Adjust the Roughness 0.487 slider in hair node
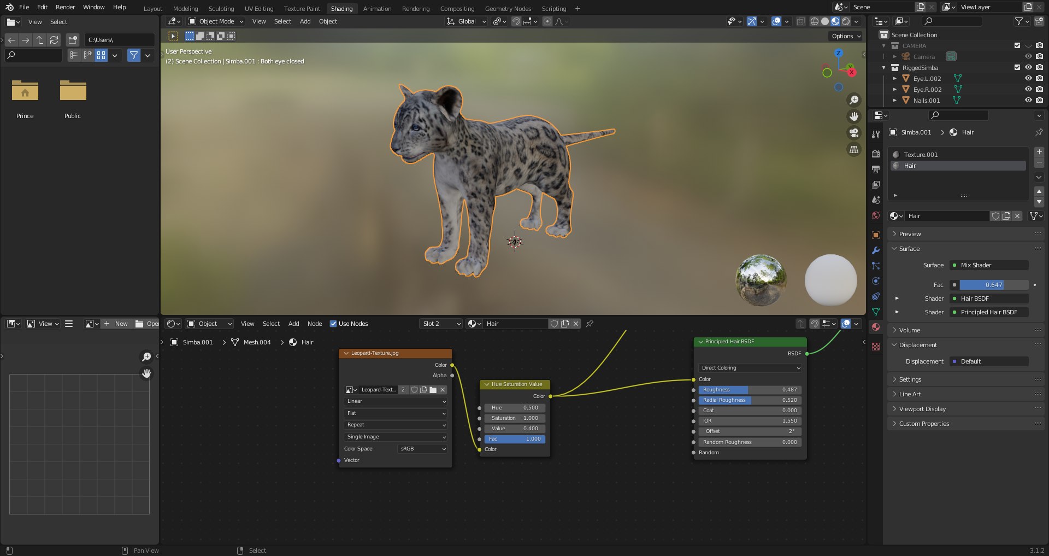 [x=750, y=390]
